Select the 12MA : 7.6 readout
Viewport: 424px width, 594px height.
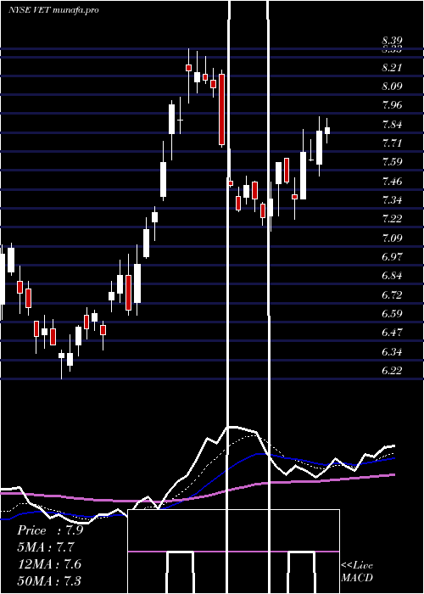[x=49, y=563]
